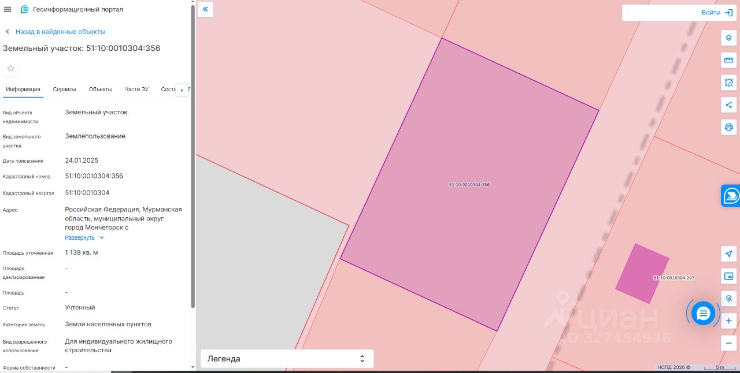Expand the Легенда dropdown
Image resolution: width=740 pixels, height=373 pixels.
coord(287,359)
